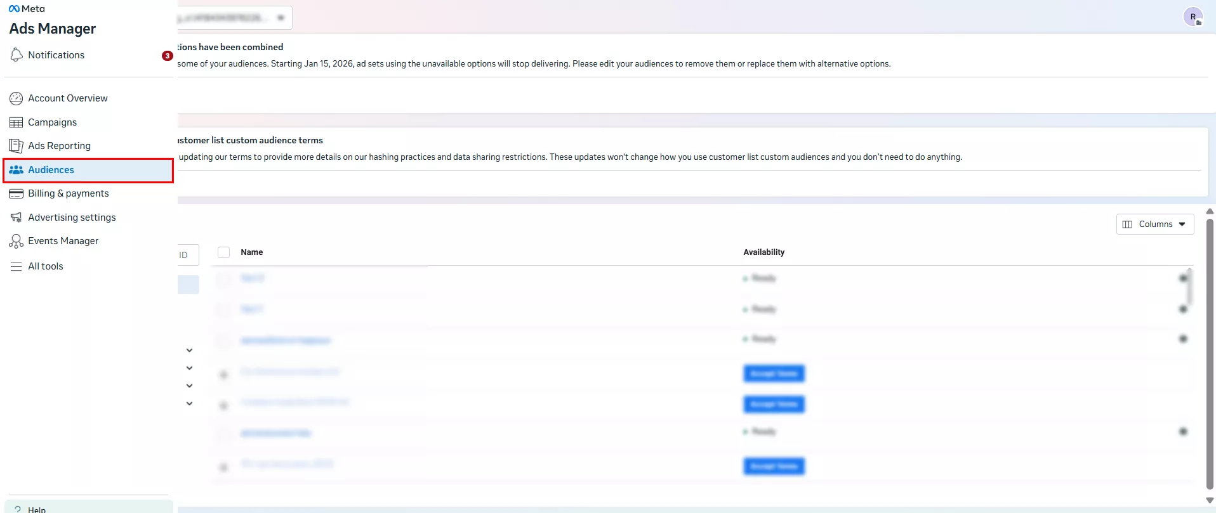Image resolution: width=1216 pixels, height=513 pixels.
Task: Click the ID search field
Action: point(187,255)
